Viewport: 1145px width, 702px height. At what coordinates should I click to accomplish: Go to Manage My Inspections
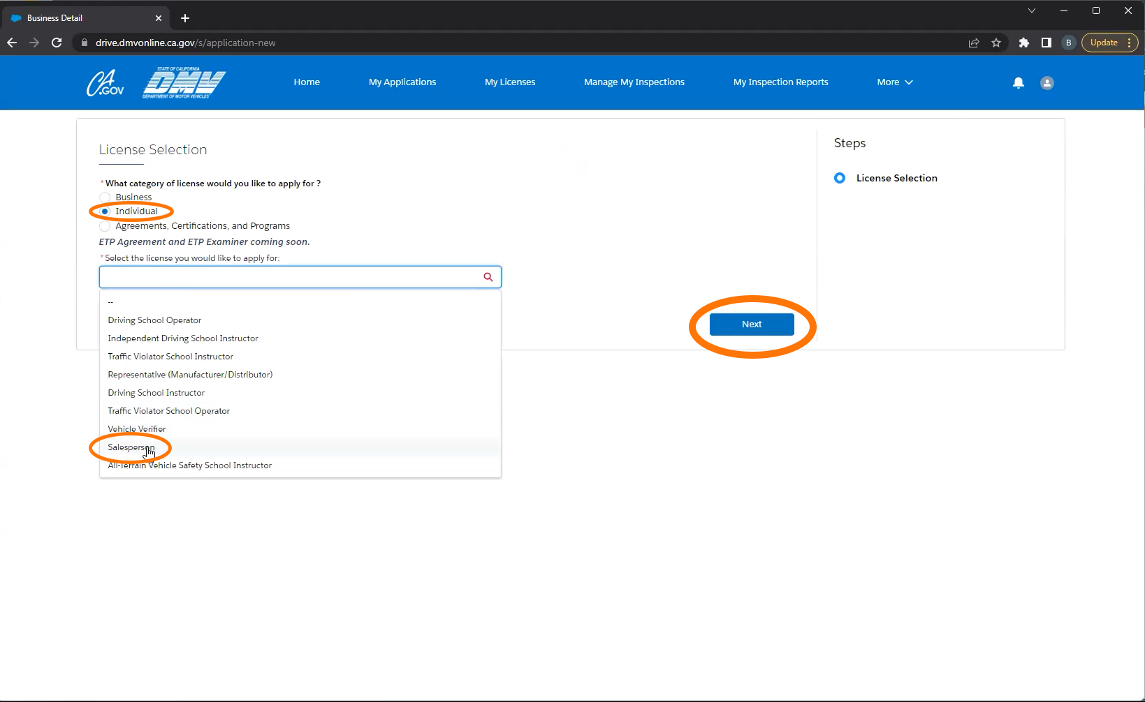click(x=634, y=82)
